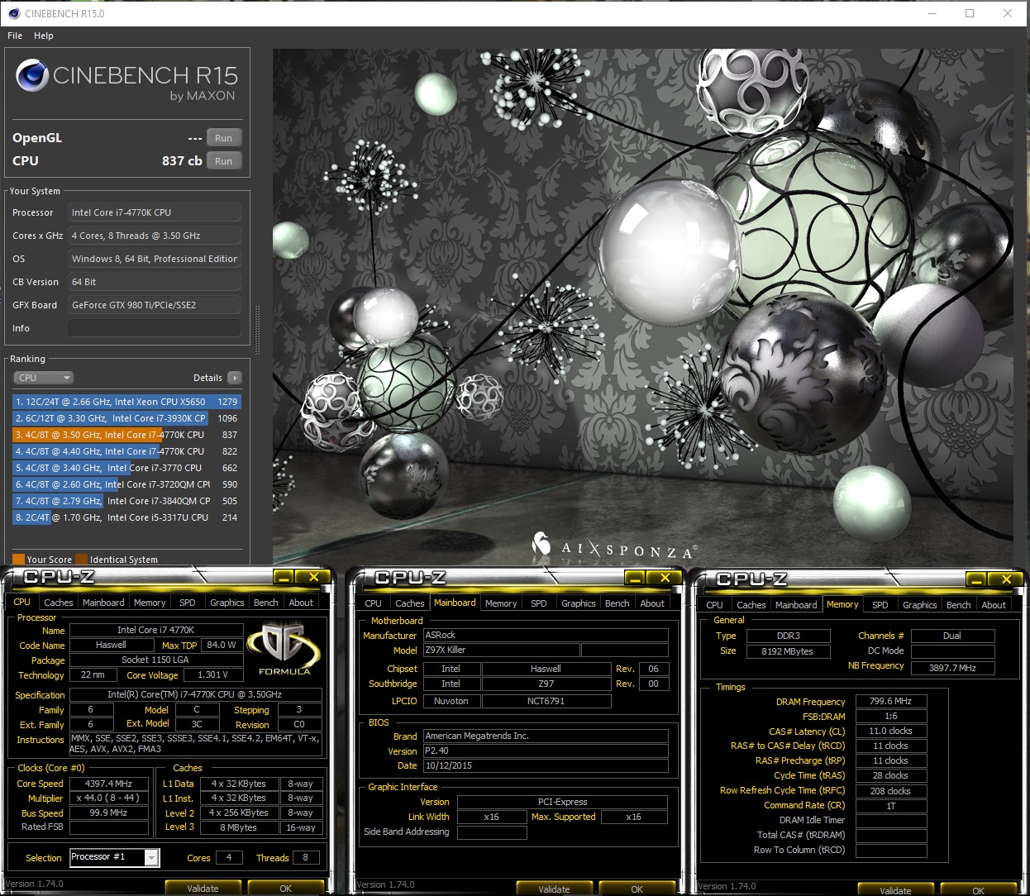
Task: Click OK in first CPU-Z window
Action: (285, 889)
